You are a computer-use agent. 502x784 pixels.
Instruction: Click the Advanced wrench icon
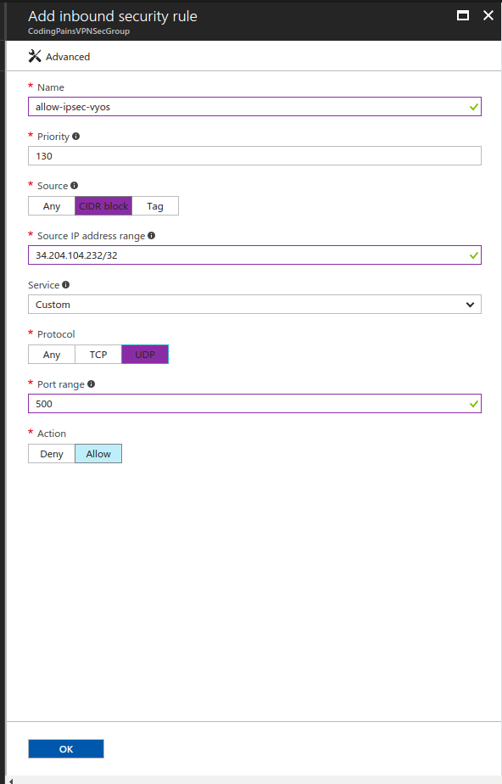point(35,57)
